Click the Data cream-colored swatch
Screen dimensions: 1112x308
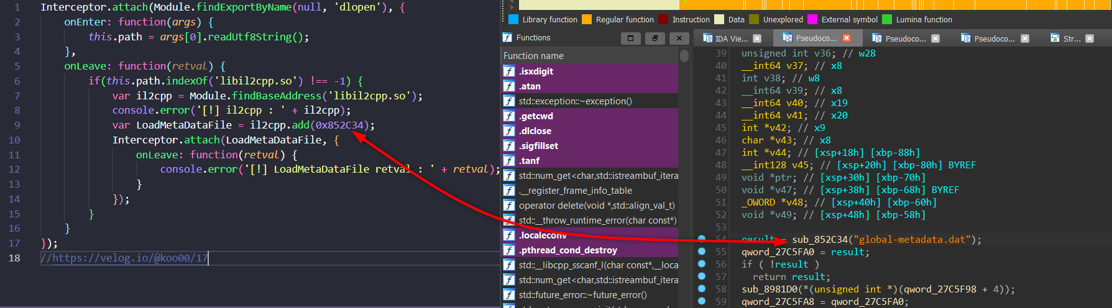719,19
